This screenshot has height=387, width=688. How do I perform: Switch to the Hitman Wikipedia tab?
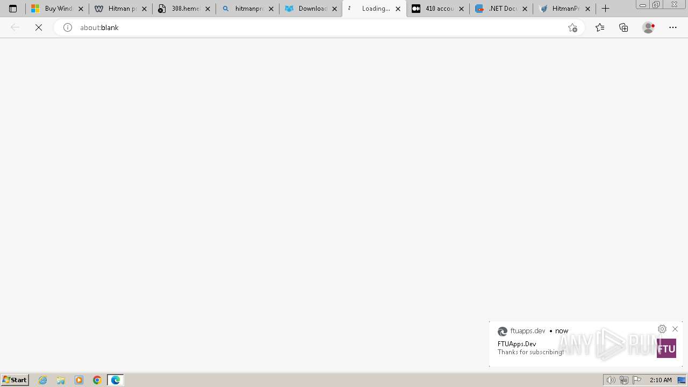click(120, 9)
